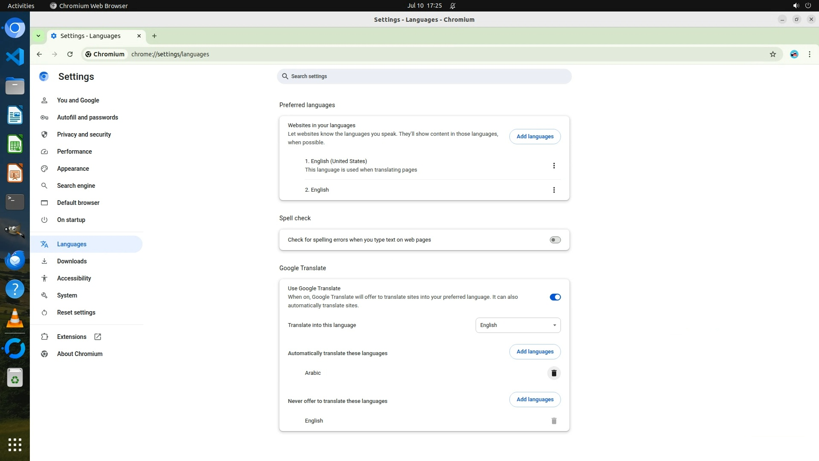Turn off Use Google Translate switch

click(555, 297)
